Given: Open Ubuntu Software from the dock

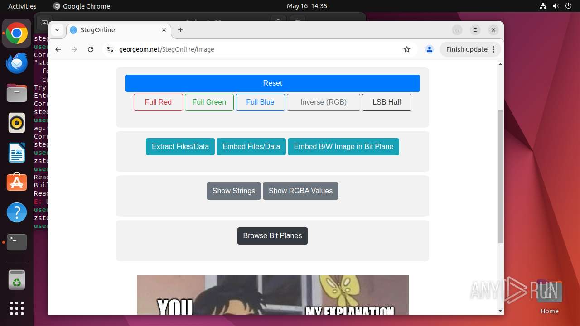Looking at the screenshot, I should [17, 182].
